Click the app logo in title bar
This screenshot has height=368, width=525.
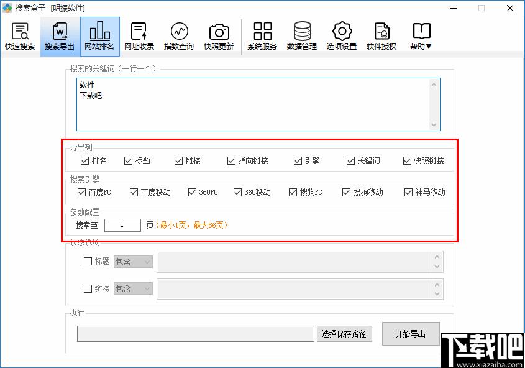pyautogui.click(x=7, y=7)
